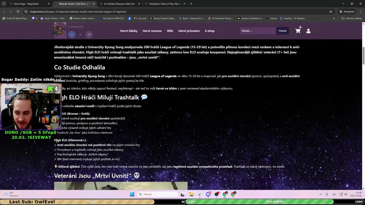Go back with browser back arrow
The height and width of the screenshot is (205, 365).
click(x=4, y=12)
